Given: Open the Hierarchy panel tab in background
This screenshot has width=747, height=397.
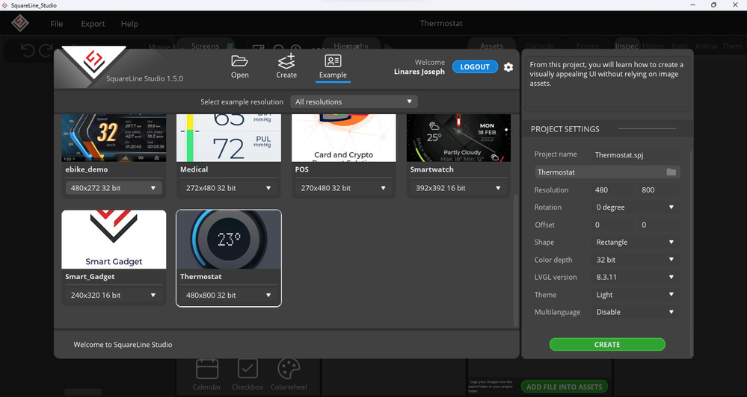Looking at the screenshot, I should click(351, 46).
